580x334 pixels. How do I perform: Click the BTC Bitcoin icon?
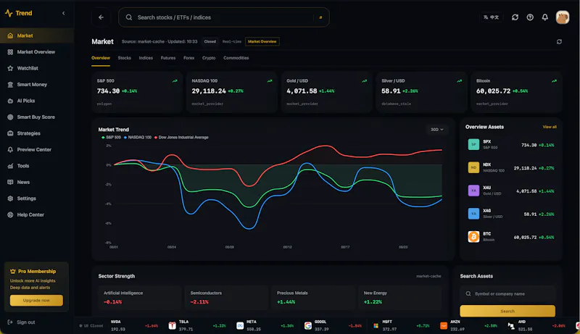point(473,236)
